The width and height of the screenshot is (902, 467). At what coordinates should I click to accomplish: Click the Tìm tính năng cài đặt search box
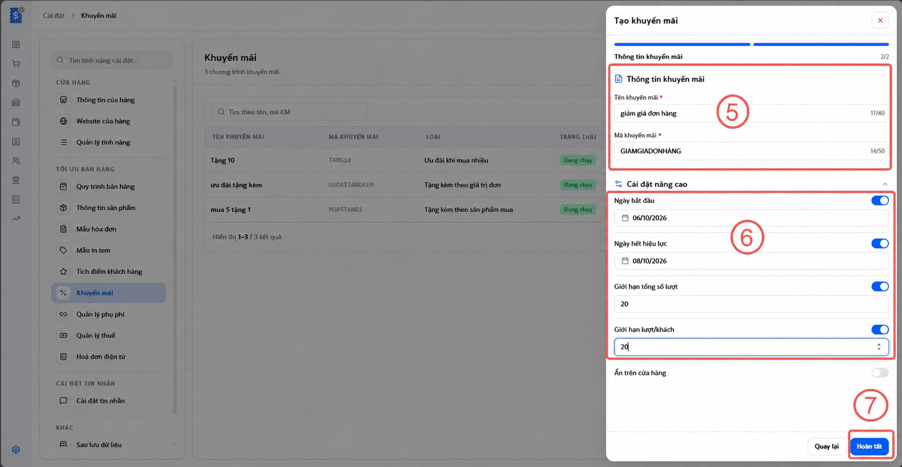point(112,60)
